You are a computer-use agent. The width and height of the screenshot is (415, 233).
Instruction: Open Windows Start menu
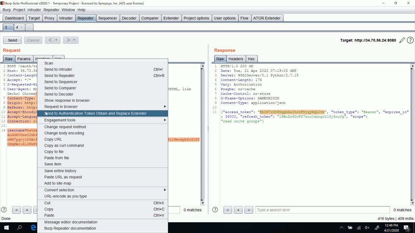point(6,227)
